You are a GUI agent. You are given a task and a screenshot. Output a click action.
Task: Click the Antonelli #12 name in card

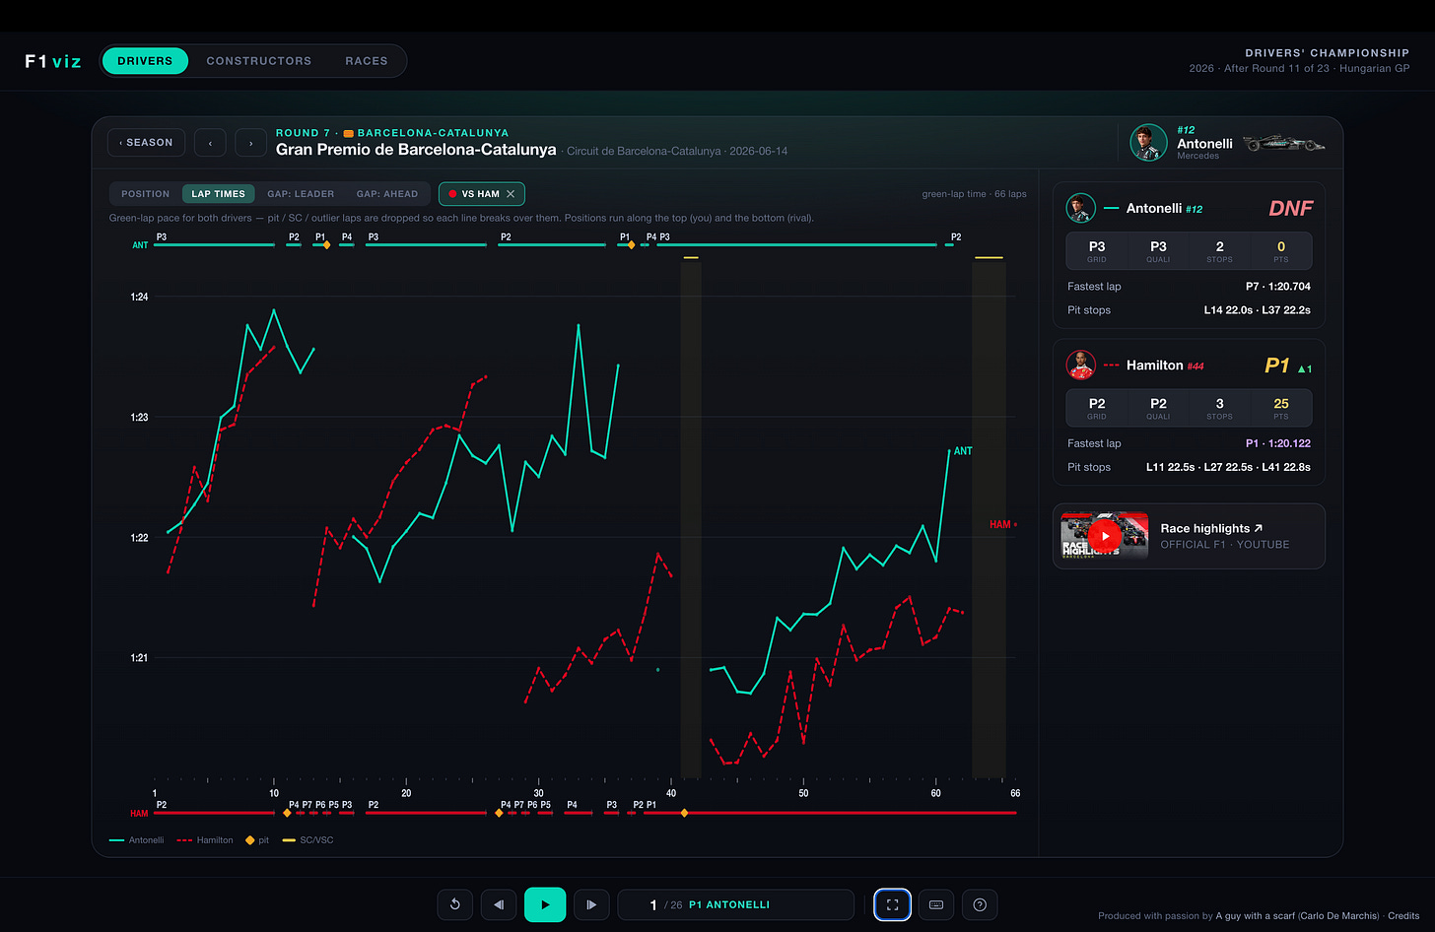click(1164, 209)
